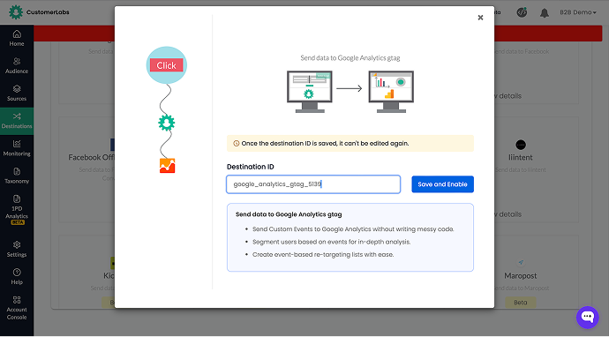609x337 pixels.
Task: Click the code tracking icon in header
Action: click(x=522, y=12)
